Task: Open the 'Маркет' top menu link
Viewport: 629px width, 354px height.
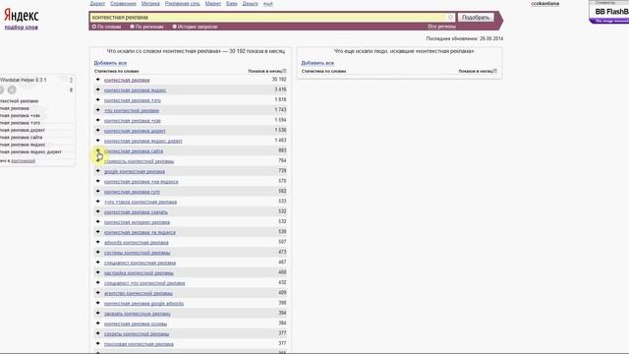Action: click(213, 4)
